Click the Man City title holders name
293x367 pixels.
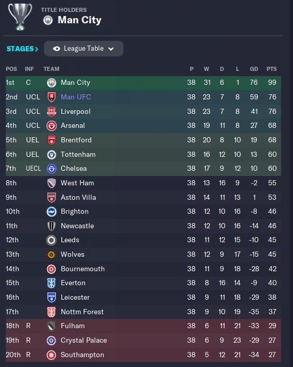click(x=79, y=20)
